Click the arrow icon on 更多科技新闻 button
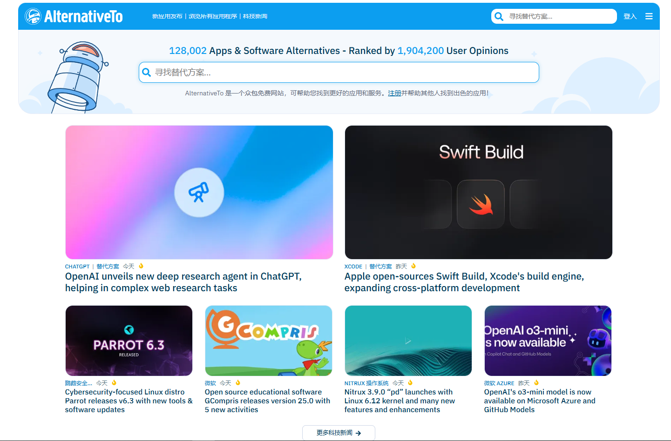671x441 pixels. pyautogui.click(x=358, y=433)
